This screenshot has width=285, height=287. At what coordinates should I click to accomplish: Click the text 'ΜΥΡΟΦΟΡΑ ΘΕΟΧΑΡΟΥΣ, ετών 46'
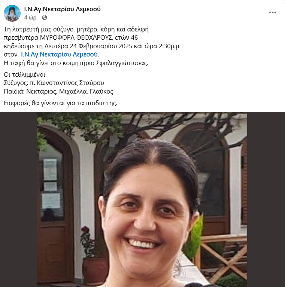pyautogui.click(x=89, y=37)
